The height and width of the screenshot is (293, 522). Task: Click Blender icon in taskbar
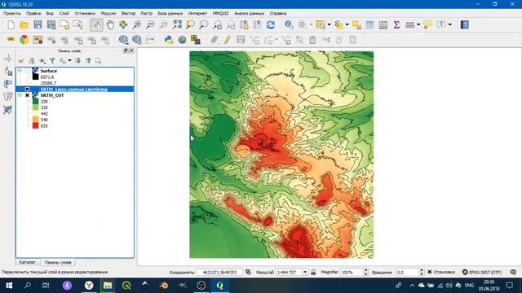click(163, 286)
